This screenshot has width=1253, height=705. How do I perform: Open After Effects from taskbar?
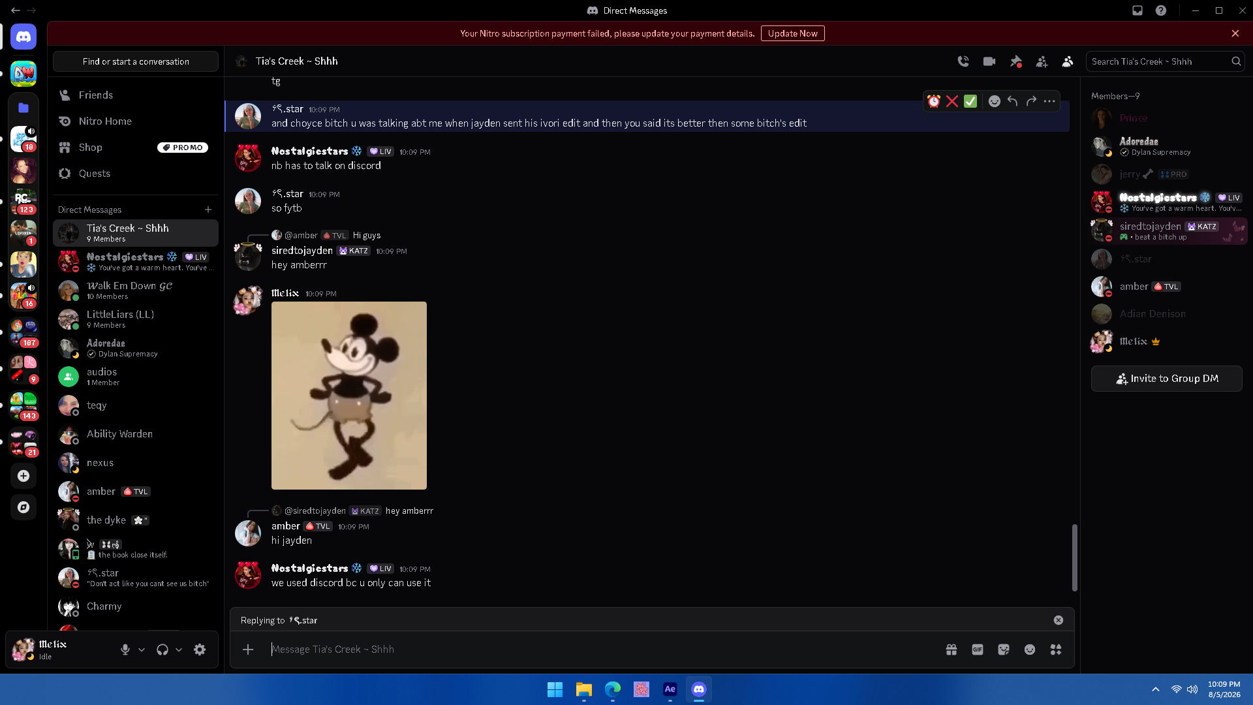coord(670,689)
